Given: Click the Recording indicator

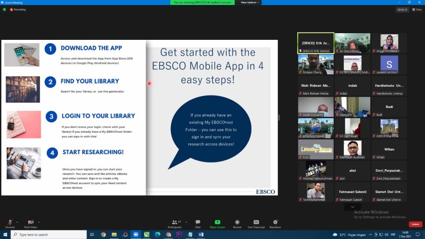Looking at the screenshot, I should tap(18, 10).
